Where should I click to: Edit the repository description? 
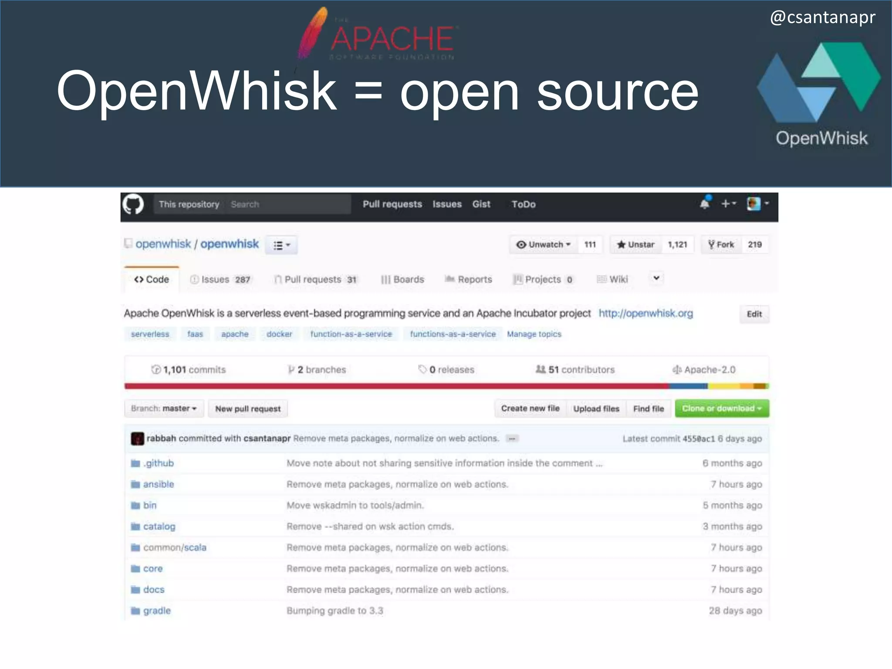coord(754,314)
